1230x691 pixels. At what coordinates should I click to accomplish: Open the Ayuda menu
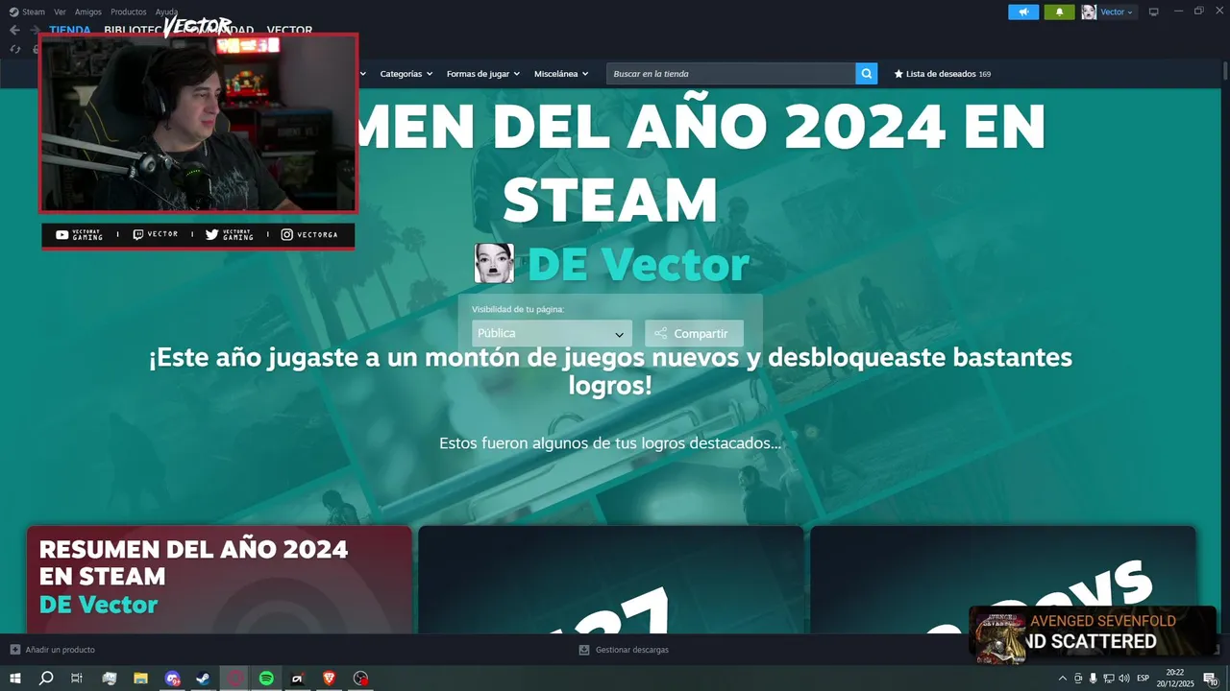[166, 12]
